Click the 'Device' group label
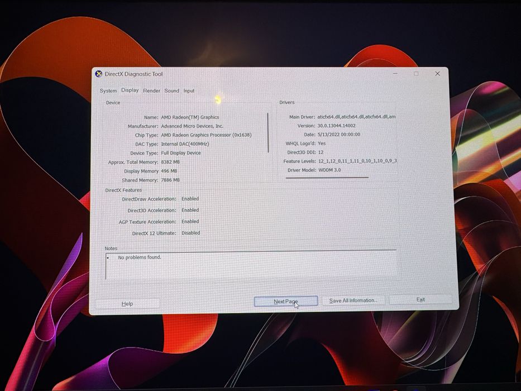This screenshot has height=391, width=521. (113, 103)
